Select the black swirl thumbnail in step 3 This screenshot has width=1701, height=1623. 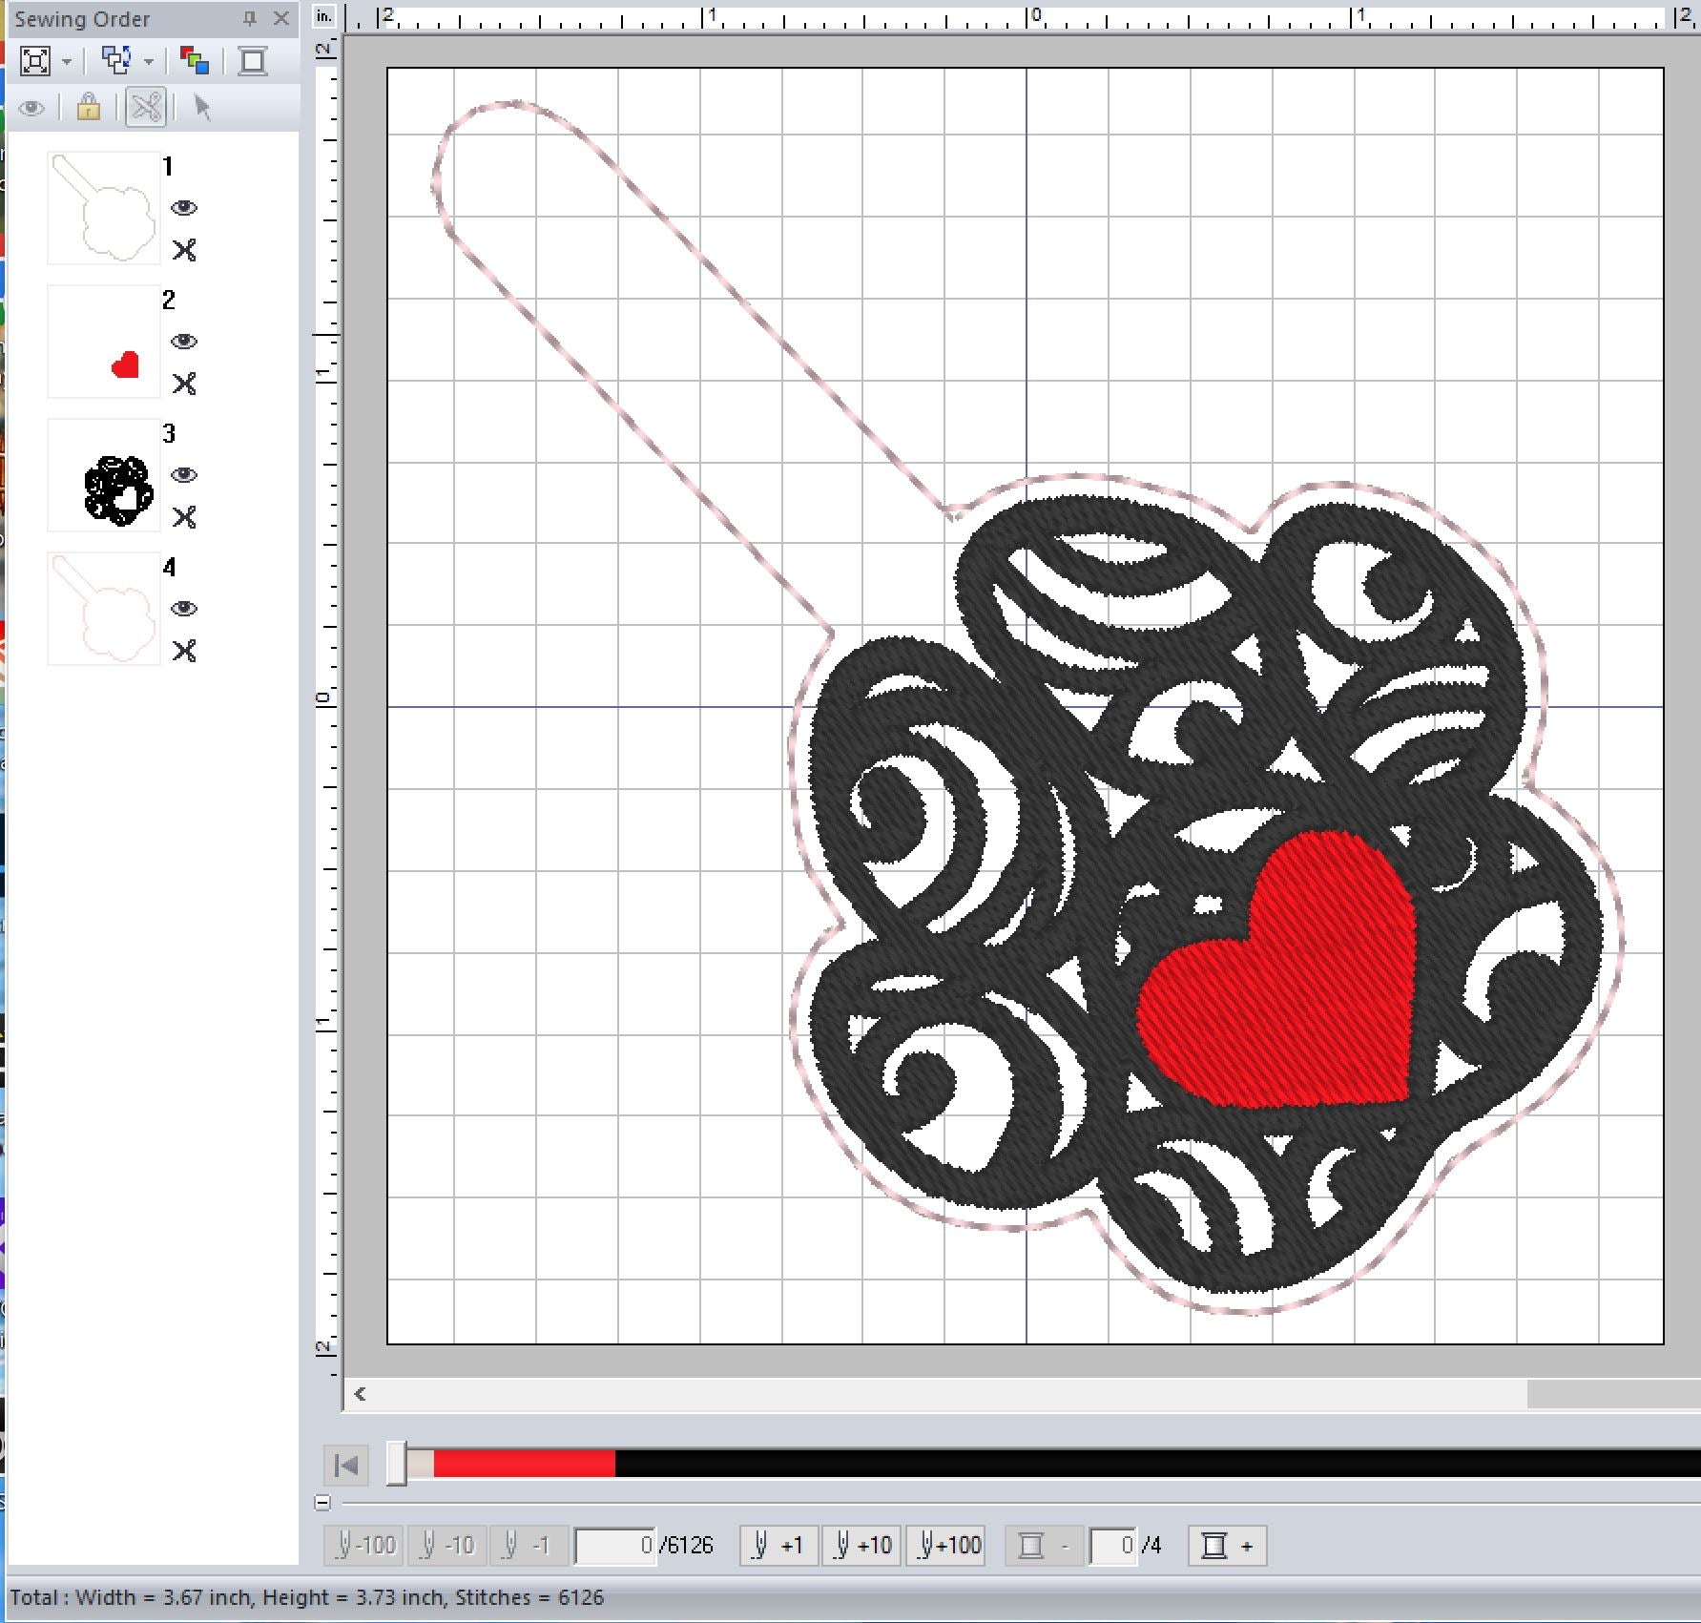pyautogui.click(x=104, y=475)
